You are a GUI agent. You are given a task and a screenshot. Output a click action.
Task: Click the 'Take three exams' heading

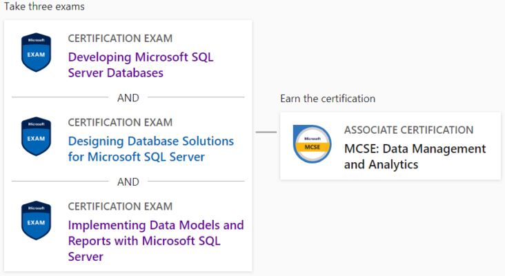(x=44, y=6)
